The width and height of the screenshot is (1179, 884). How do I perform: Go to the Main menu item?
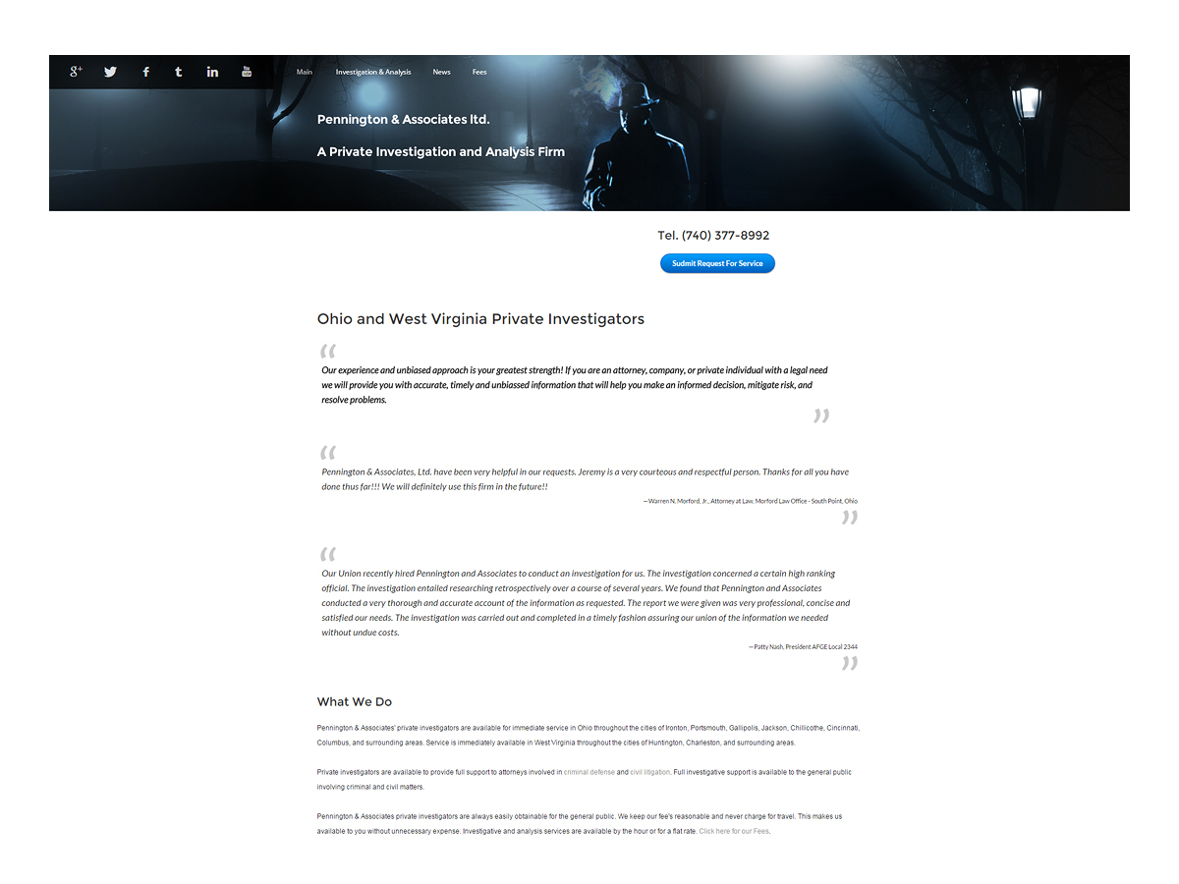pos(305,72)
